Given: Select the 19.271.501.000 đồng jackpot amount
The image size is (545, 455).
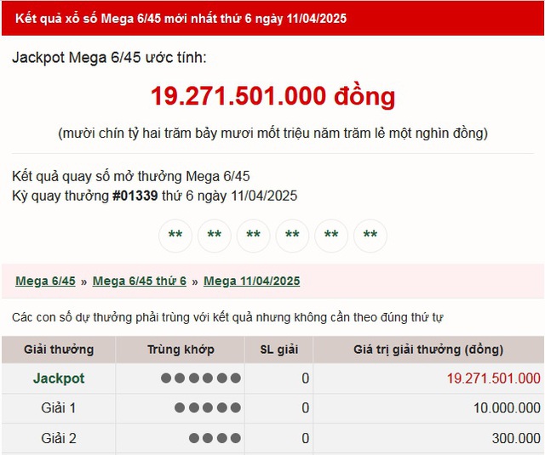Looking at the screenshot, I should pyautogui.click(x=272, y=96).
